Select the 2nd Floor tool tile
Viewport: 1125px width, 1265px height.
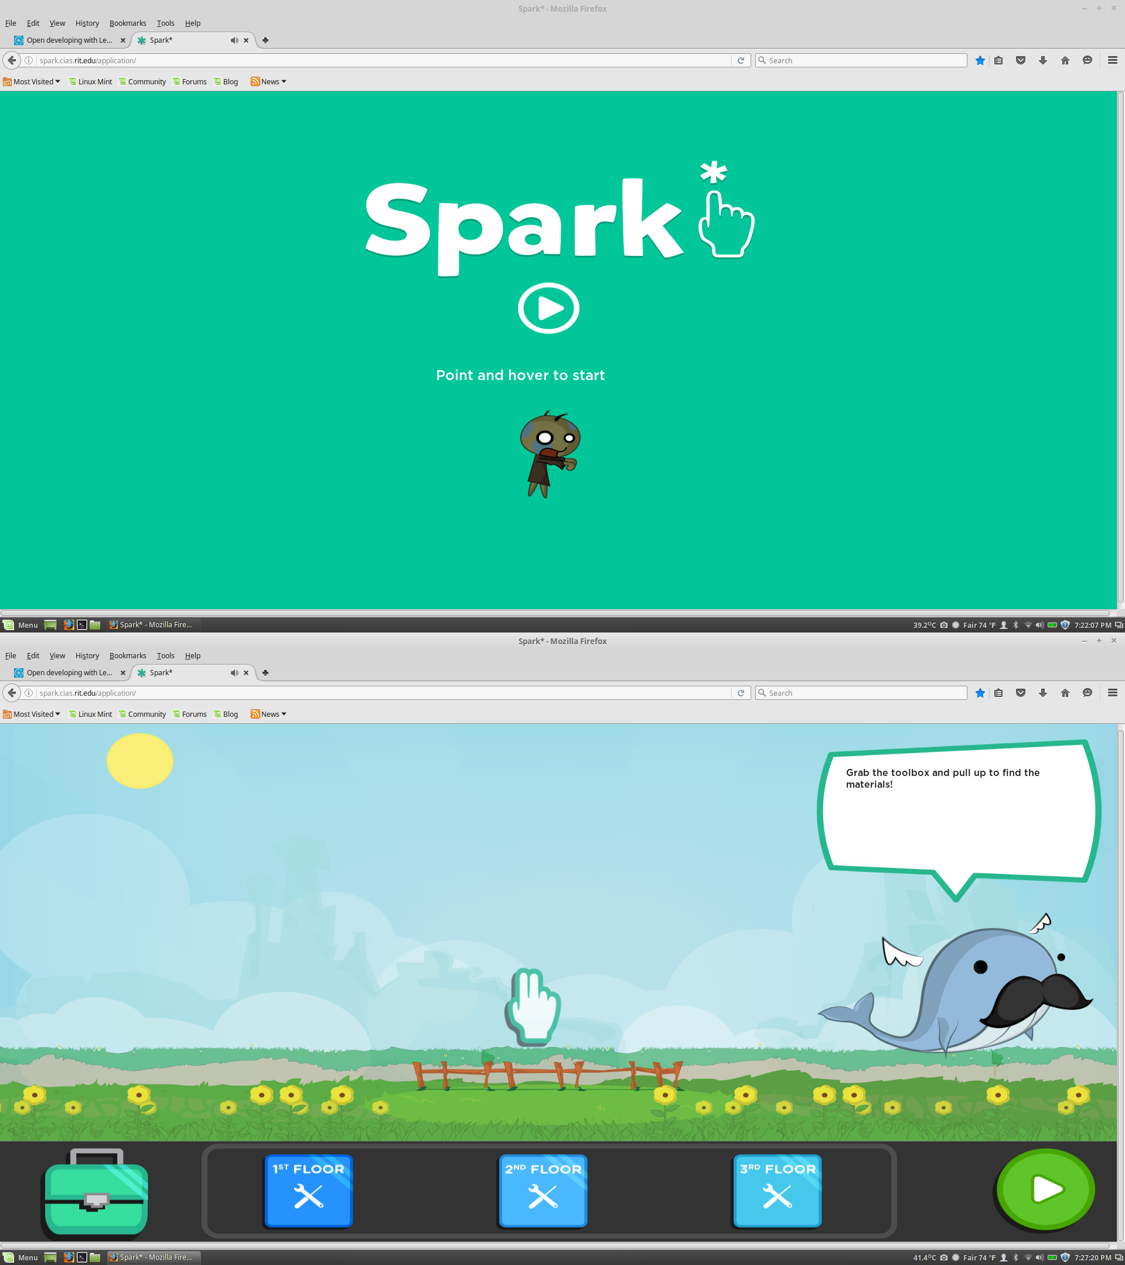click(x=543, y=1190)
